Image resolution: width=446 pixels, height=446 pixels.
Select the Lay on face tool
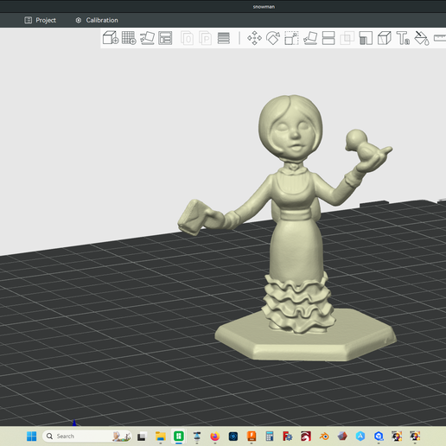click(x=310, y=38)
